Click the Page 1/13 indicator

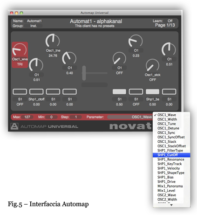165,25
